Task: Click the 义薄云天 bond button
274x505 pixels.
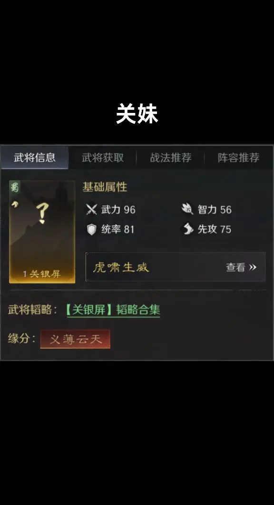Action: click(x=75, y=339)
